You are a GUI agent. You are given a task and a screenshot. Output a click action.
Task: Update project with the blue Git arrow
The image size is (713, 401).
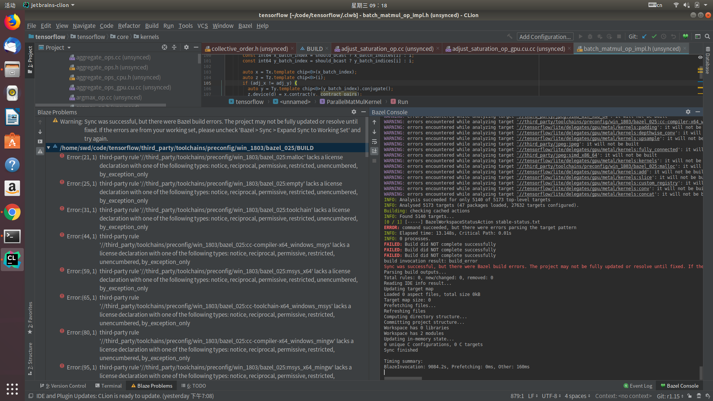click(644, 36)
